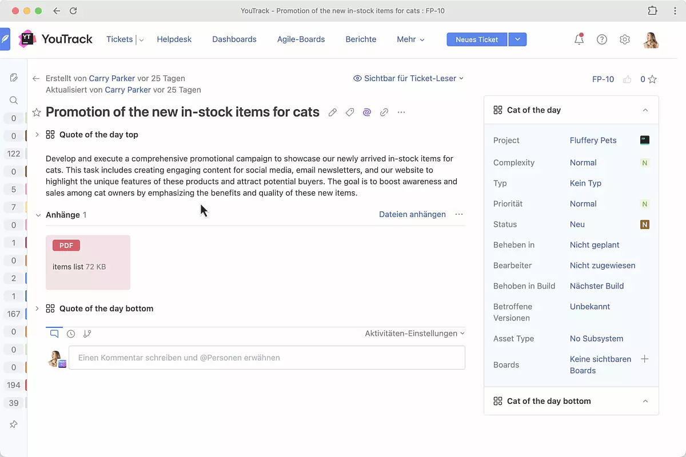Click the Dateien anhängen link
Image resolution: width=686 pixels, height=457 pixels.
click(x=412, y=214)
